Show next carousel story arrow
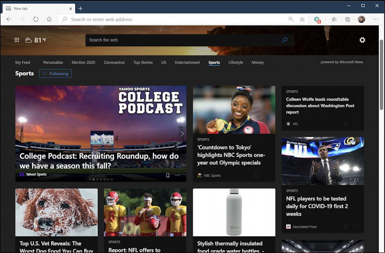This screenshot has width=385, height=253. point(182,134)
